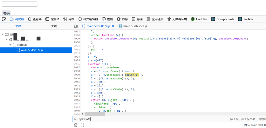Screen dimensions: 266x128
Task: Close the pretty-printed main.50d60c7a.js tab
Action: (113, 26)
